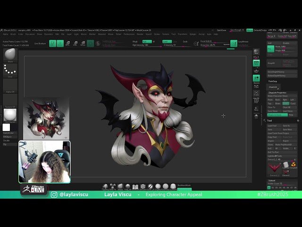The image size is (302, 227).
Task: Select the first brush icon in bottom shelf
Action: (x=105, y=187)
